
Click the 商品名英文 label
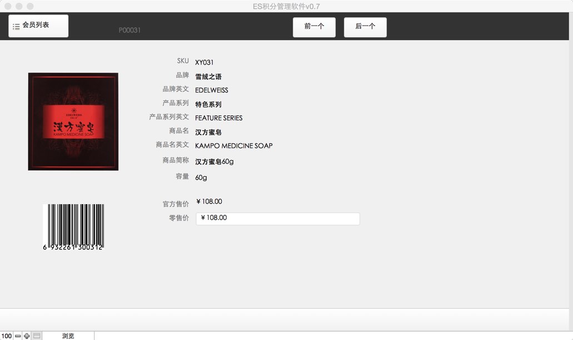pos(172,145)
